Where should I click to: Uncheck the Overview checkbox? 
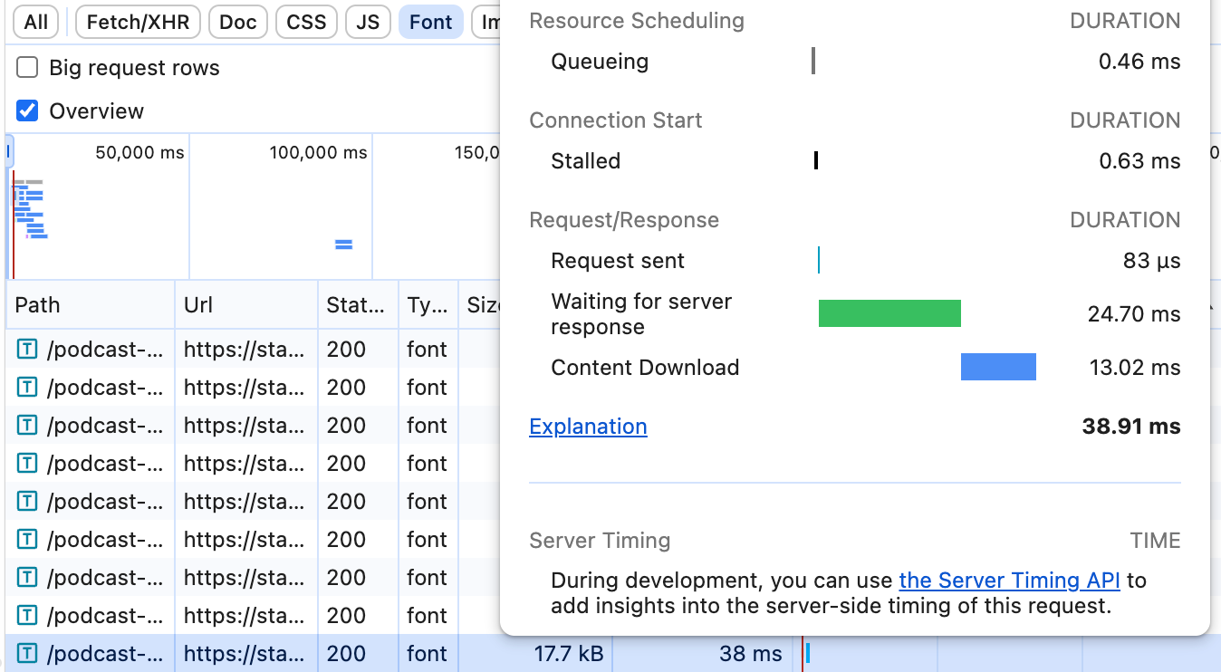click(x=28, y=111)
